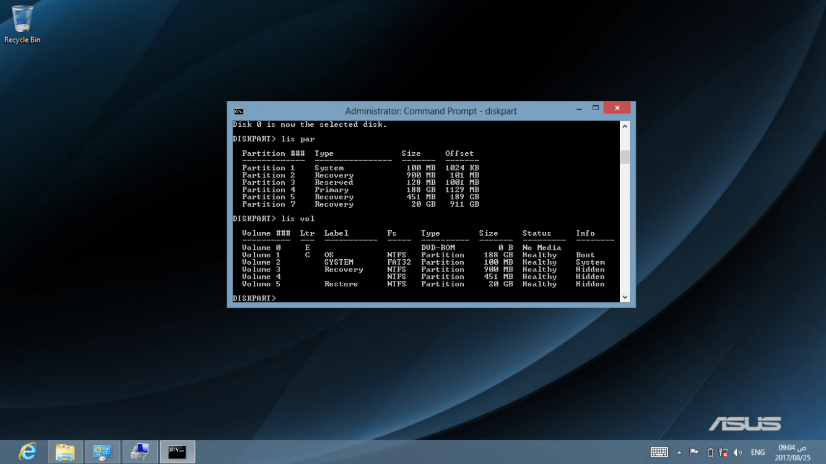Switch input language via ENG indicator
The height and width of the screenshot is (464, 826).
point(758,452)
